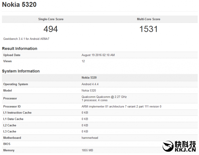Select the L1 Instruction Cache row label

(17, 113)
